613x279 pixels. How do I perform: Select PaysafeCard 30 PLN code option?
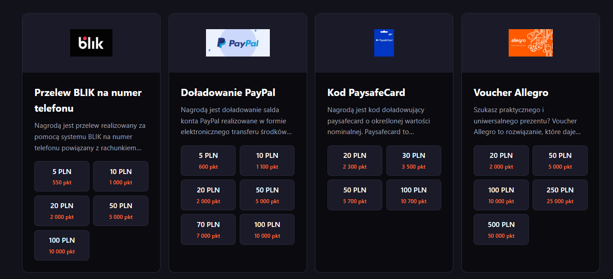[413, 161]
